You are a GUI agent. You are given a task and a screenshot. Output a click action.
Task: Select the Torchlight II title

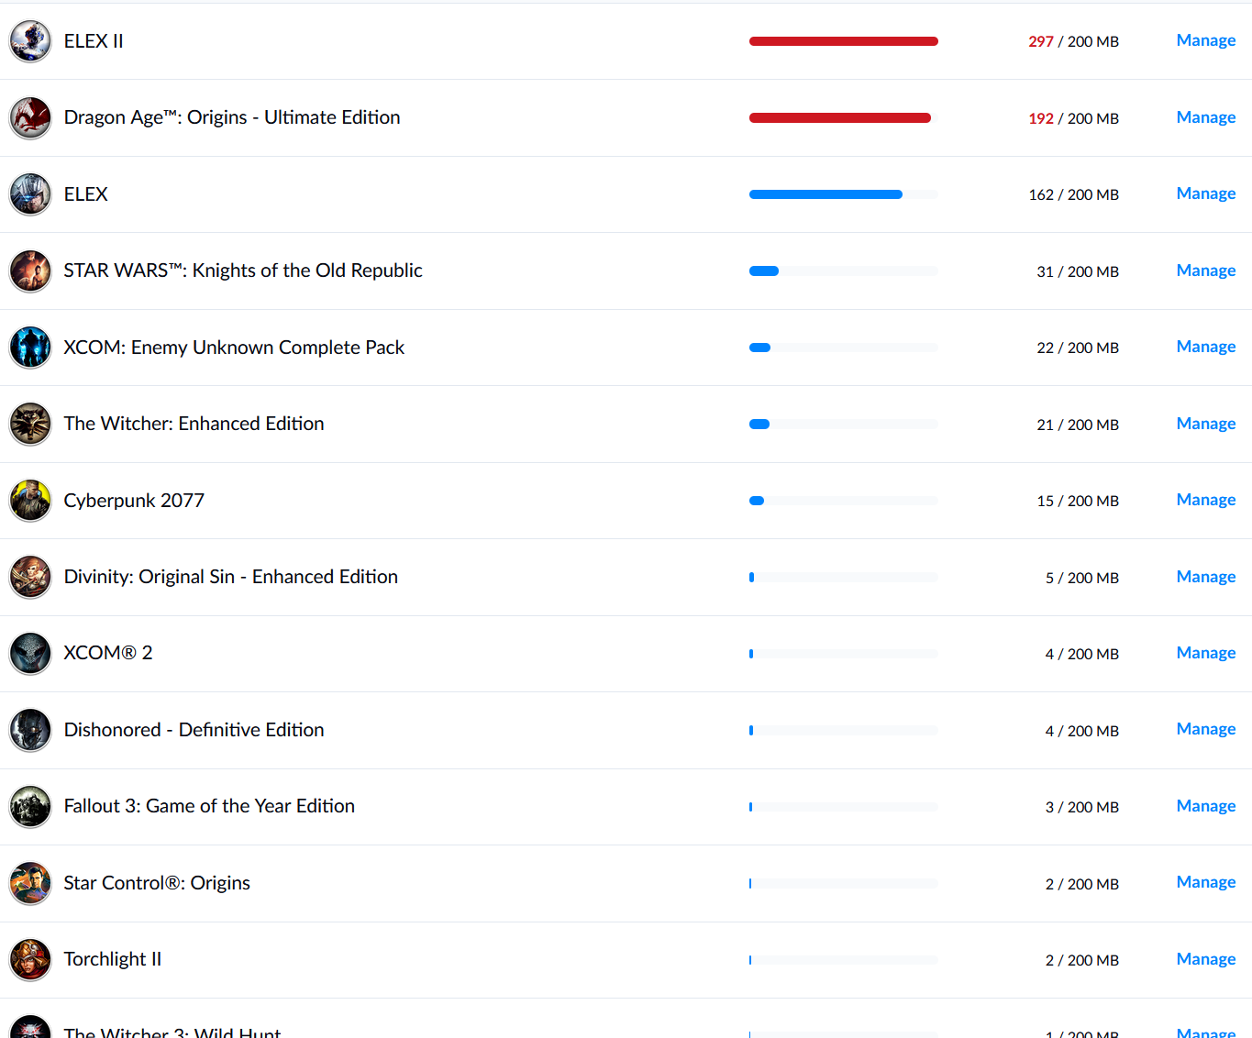[x=113, y=959]
